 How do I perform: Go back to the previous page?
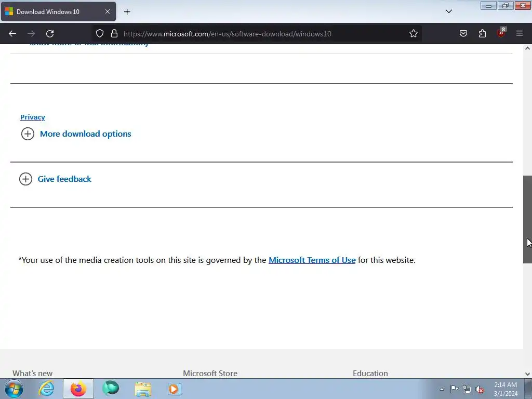pyautogui.click(x=12, y=34)
